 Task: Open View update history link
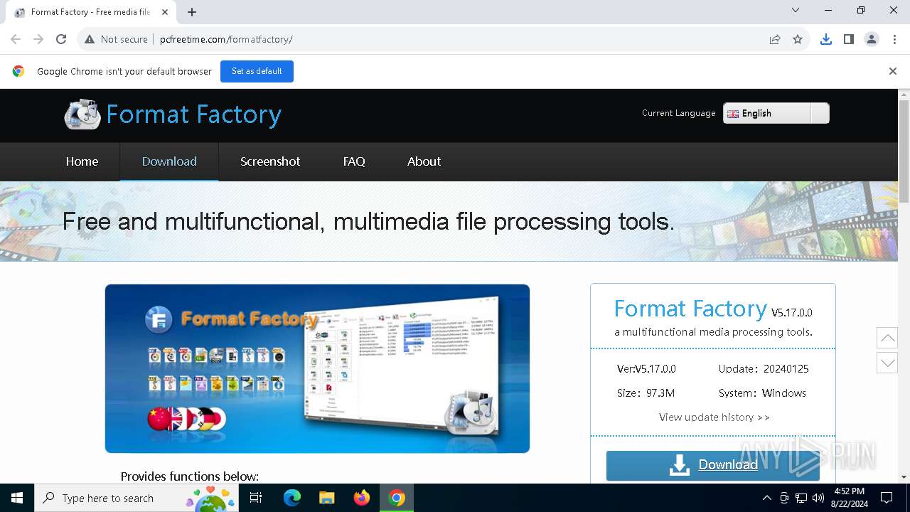(714, 417)
